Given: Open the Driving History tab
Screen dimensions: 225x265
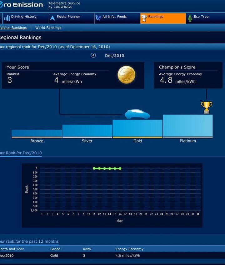Looking at the screenshot, I should (x=24, y=17).
